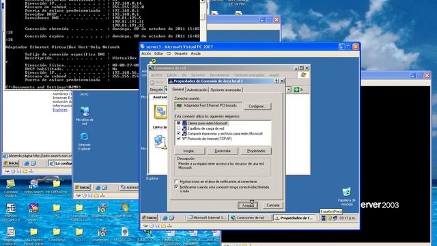Open the CD menu in Virtual PC
437x246 pixels.
pos(169,53)
